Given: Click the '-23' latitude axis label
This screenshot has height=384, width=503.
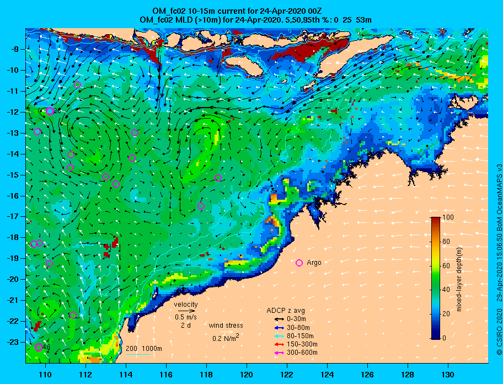Looking at the screenshot, I should coord(13,343).
